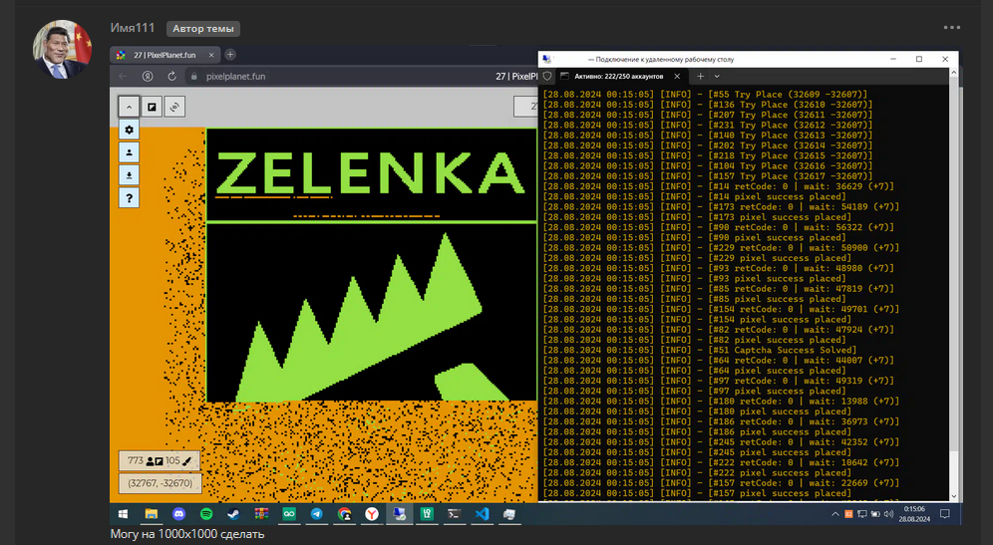
Task: Click the online users and pixels counter box
Action: pos(160,461)
